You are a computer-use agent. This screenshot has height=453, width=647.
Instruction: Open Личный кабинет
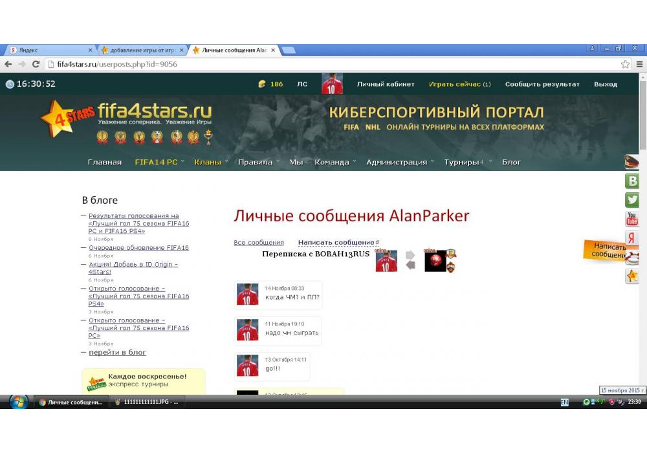pos(386,84)
